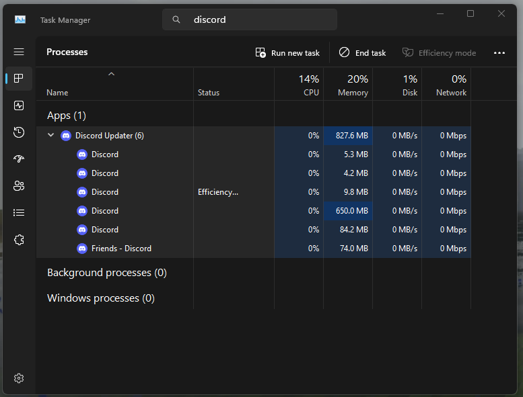Screen dimensions: 523x397
Task: Click the Friends - Discord process icon
Action: [x=82, y=249]
